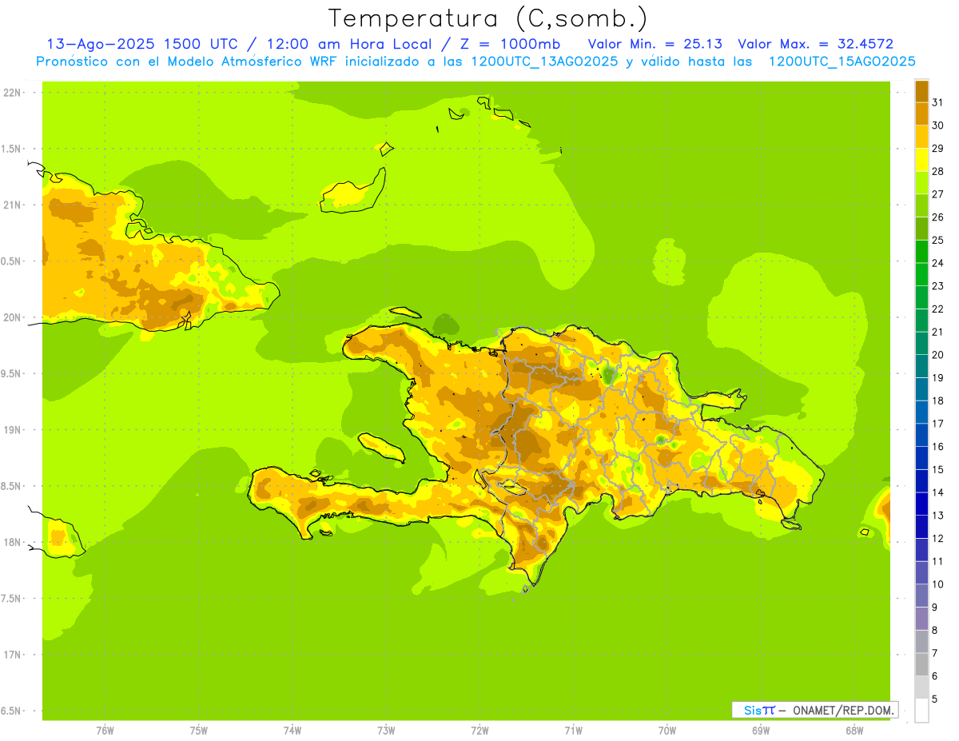
Task: Click the legend swatch between 30 and 31
Action: [x=921, y=114]
